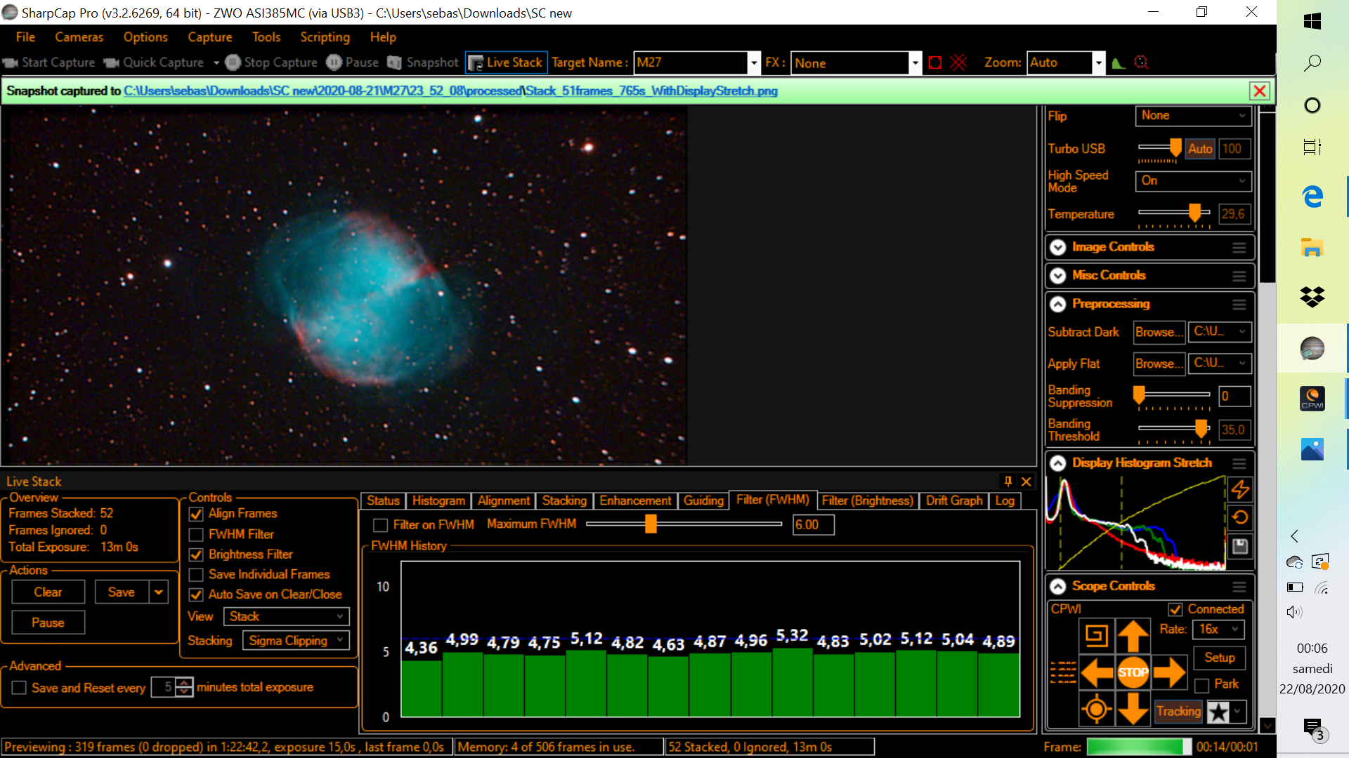This screenshot has height=758, width=1349.
Task: Click the scope STOP slew button
Action: [1133, 672]
